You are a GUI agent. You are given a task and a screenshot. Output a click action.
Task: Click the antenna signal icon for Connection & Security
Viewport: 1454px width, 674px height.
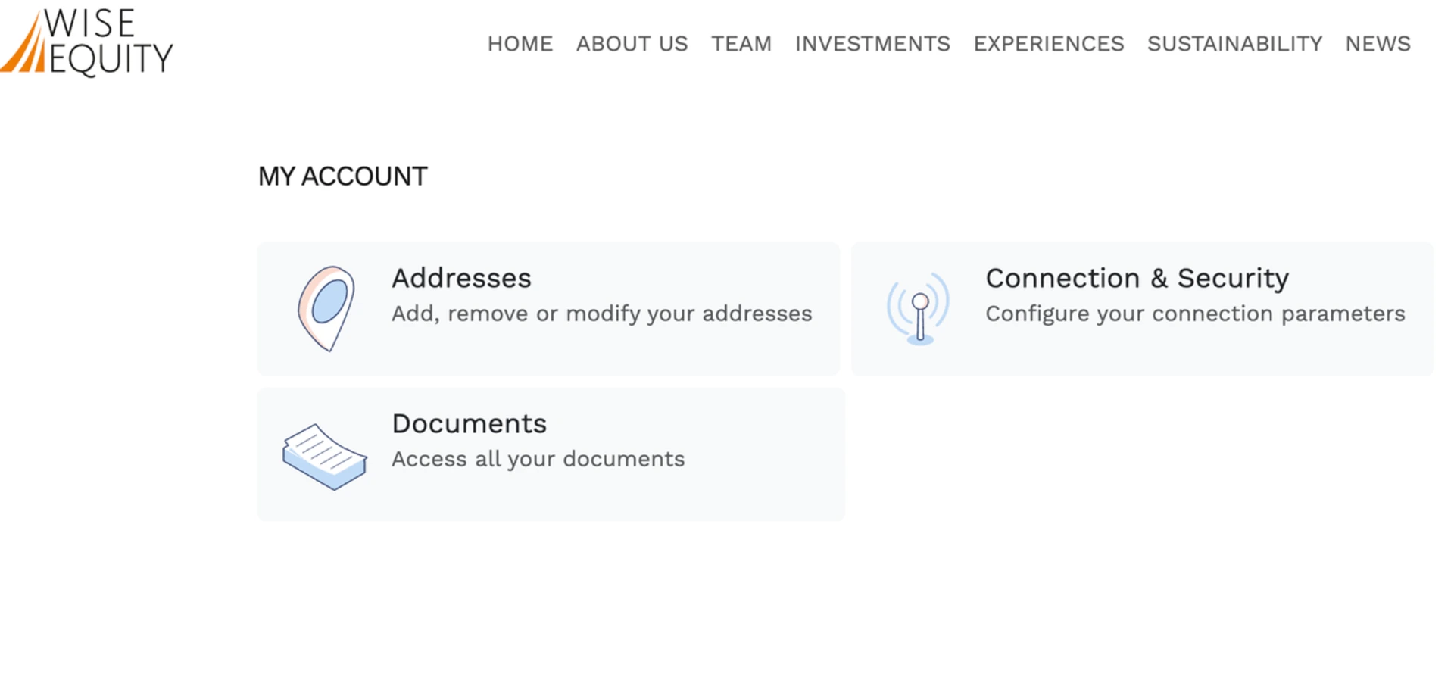click(x=919, y=308)
